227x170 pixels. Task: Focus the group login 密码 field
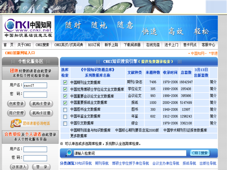pos(35,94)
